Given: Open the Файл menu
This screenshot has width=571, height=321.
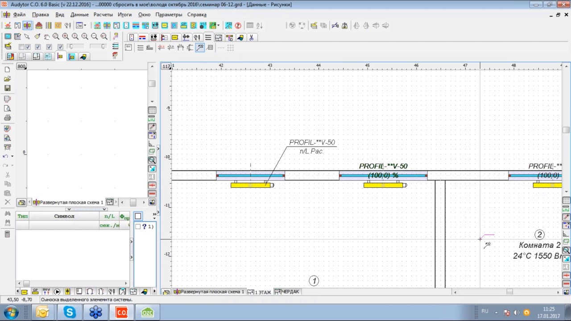Looking at the screenshot, I should pos(19,15).
